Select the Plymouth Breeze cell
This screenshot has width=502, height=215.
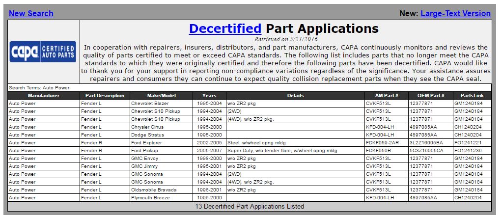click(x=161, y=198)
